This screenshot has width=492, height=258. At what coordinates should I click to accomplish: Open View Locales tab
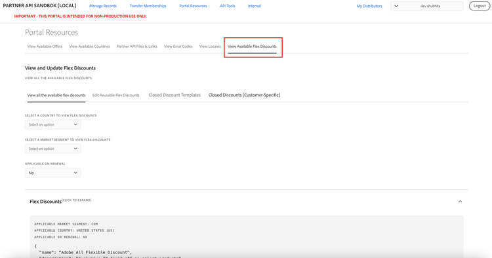pyautogui.click(x=210, y=46)
